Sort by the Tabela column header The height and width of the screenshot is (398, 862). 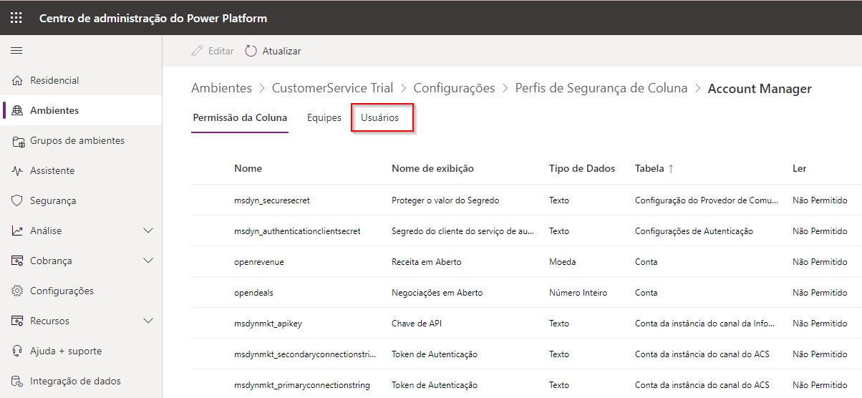point(649,169)
